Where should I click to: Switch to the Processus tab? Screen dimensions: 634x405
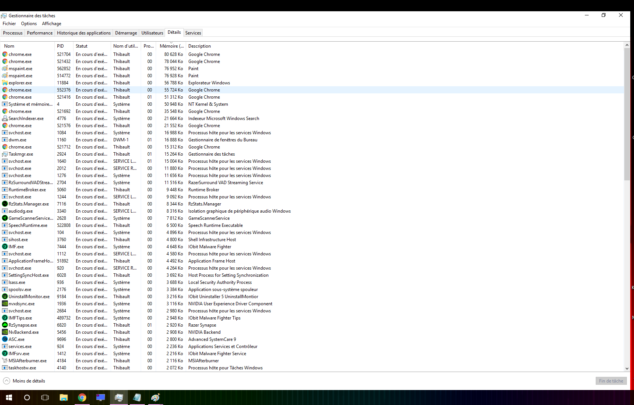(13, 33)
